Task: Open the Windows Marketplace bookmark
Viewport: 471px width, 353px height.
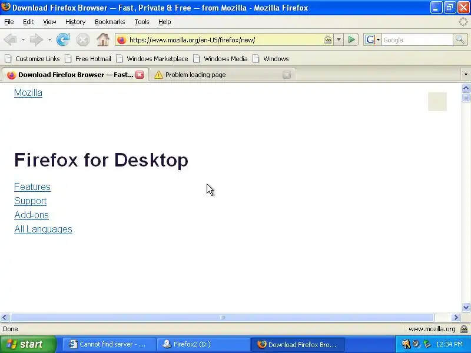Action: click(x=152, y=59)
